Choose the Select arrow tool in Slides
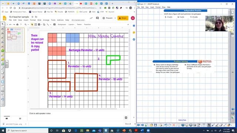 (x=32, y=24)
